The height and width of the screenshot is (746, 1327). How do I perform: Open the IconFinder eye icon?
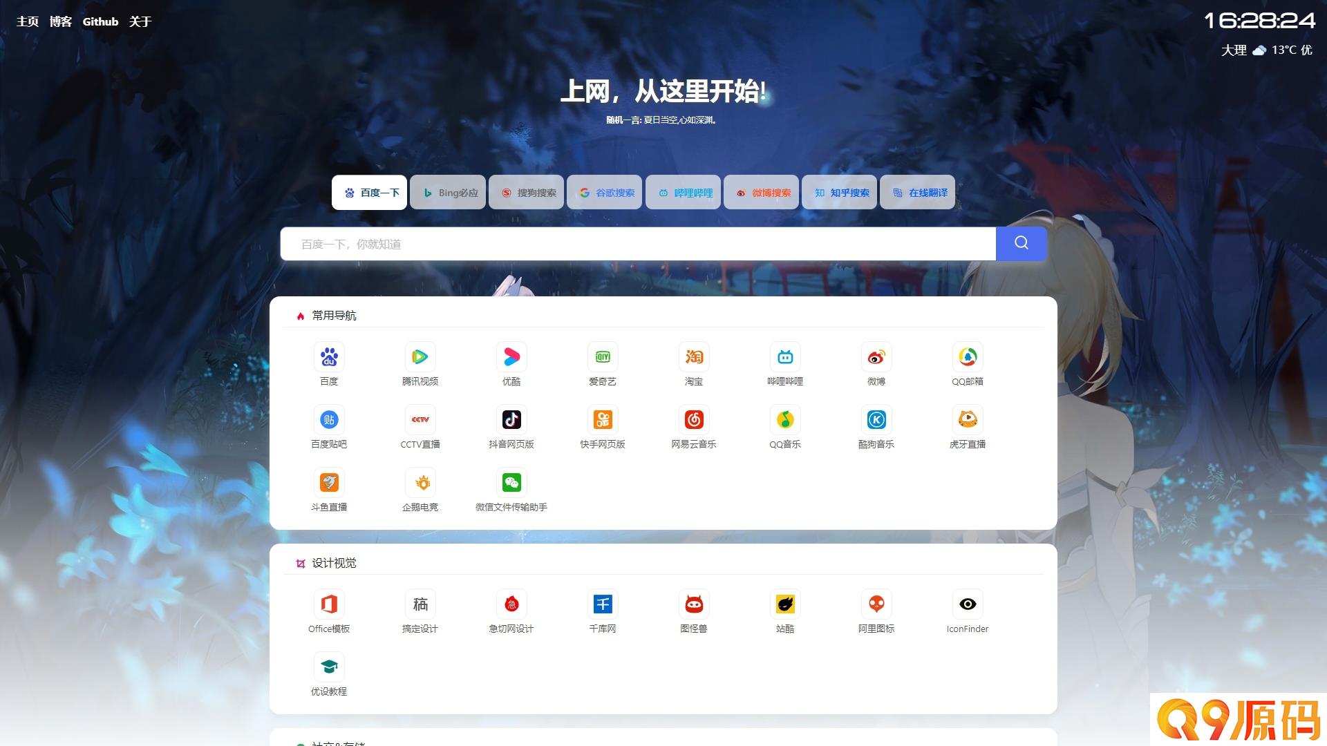coord(968,604)
